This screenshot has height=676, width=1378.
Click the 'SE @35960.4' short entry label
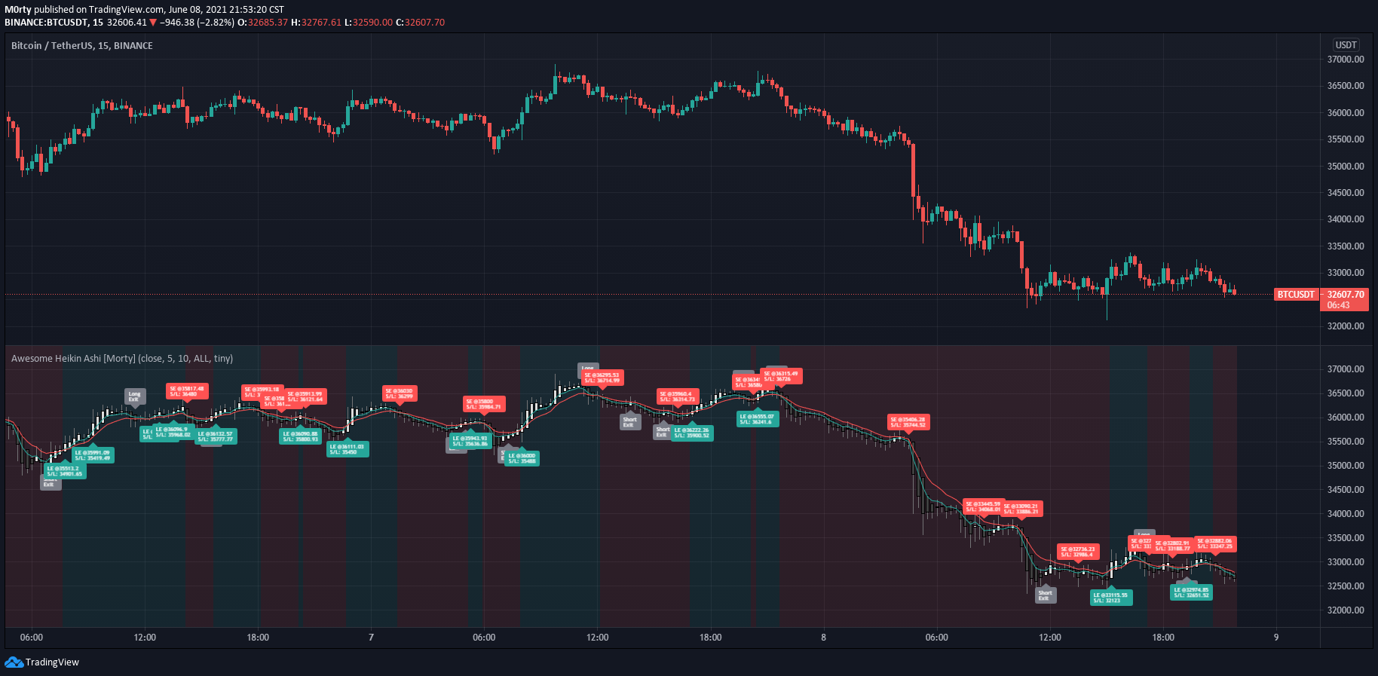678,396
